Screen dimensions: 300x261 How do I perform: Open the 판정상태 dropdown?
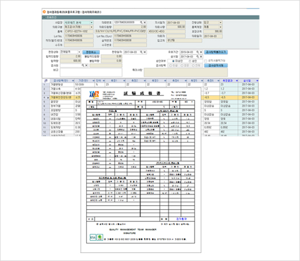coord(79,52)
